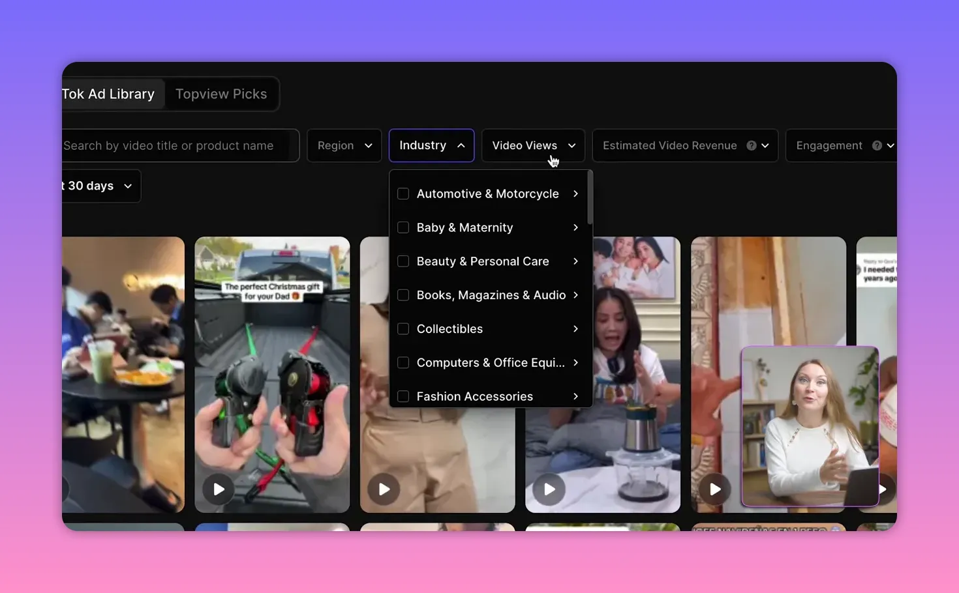Click the search by video title field

pyautogui.click(x=179, y=145)
